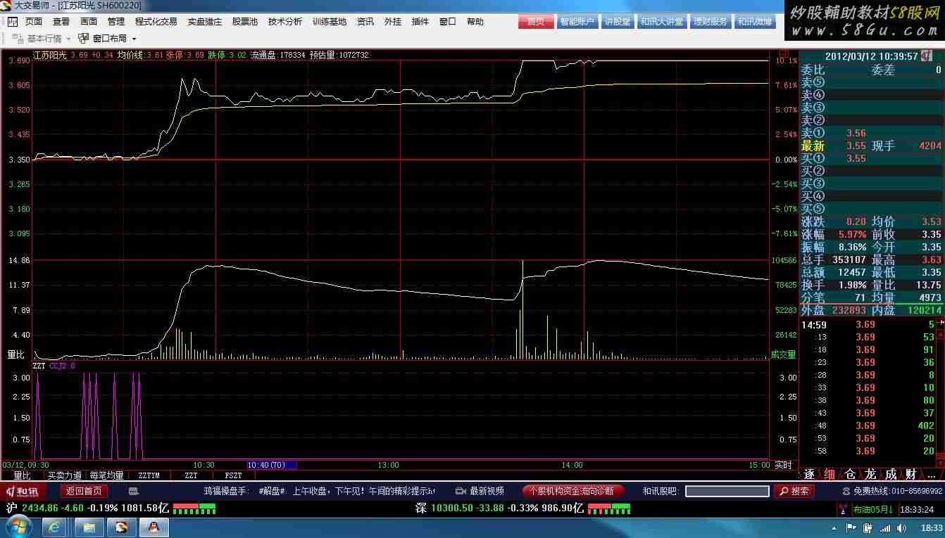Screen dimensions: 945x538
Task: Open the 程式化交易 menu
Action: click(156, 22)
